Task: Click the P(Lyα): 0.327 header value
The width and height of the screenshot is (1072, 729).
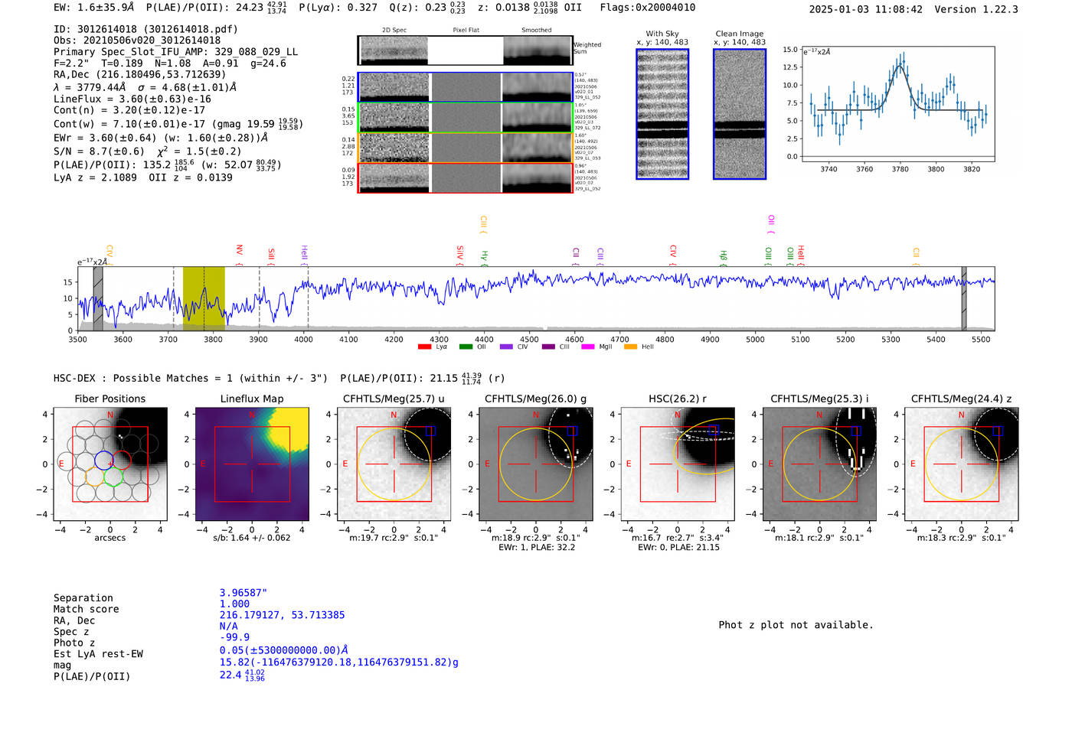Action: pyautogui.click(x=338, y=8)
